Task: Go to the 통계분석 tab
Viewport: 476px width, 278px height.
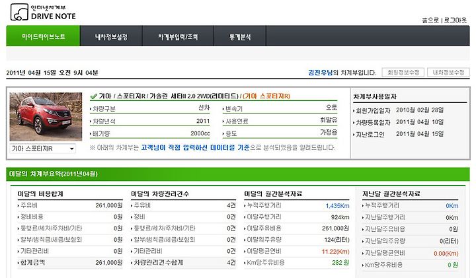Action: tap(240, 37)
